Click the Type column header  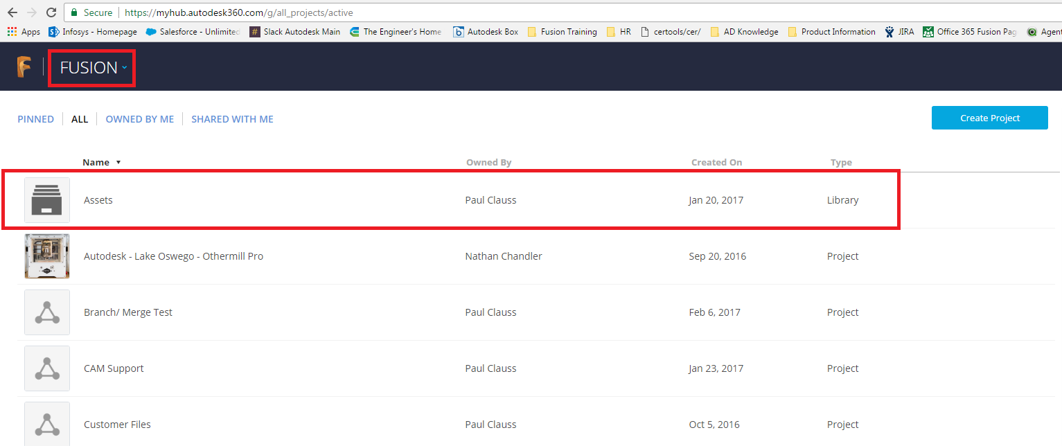click(841, 163)
